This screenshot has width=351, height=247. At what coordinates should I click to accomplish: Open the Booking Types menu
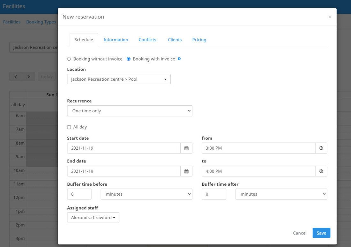pyautogui.click(x=41, y=22)
